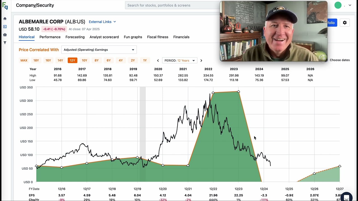Switch to the Historical tab
This screenshot has width=358, height=201.
(x=27, y=37)
